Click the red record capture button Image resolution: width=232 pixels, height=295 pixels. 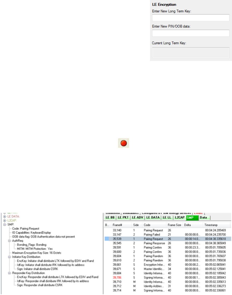click(x=124, y=143)
